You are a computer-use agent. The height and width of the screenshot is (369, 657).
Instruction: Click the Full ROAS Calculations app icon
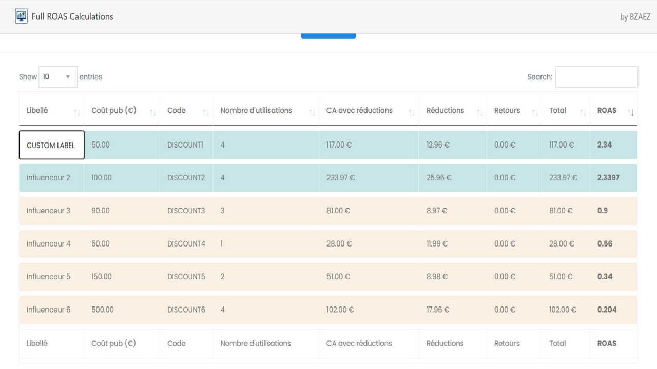[x=21, y=16]
